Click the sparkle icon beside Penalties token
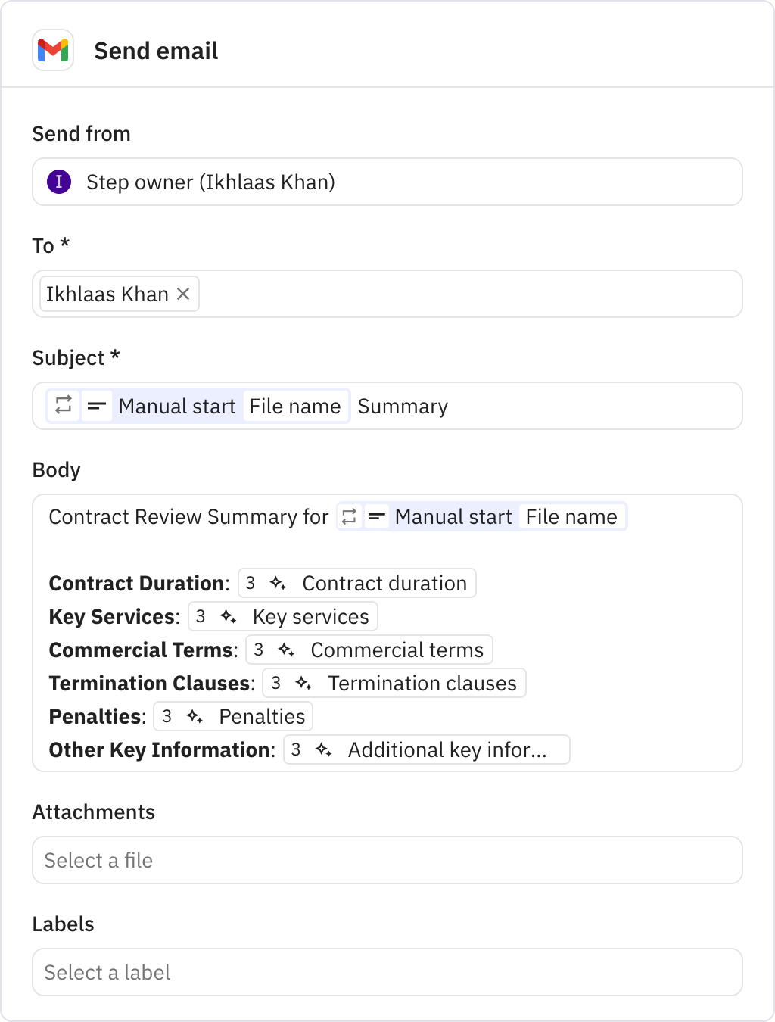775x1022 pixels. coord(195,717)
